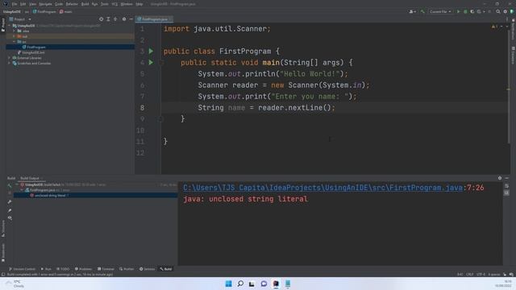Click run gutter arrow beside class FirstProgram

click(x=151, y=51)
